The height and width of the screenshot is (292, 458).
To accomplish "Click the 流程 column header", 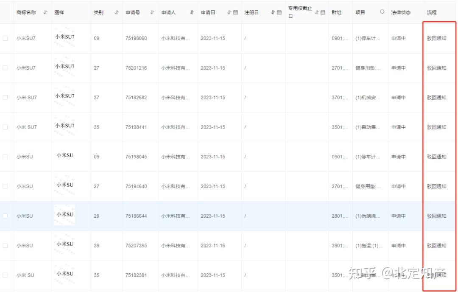I will click(x=432, y=12).
